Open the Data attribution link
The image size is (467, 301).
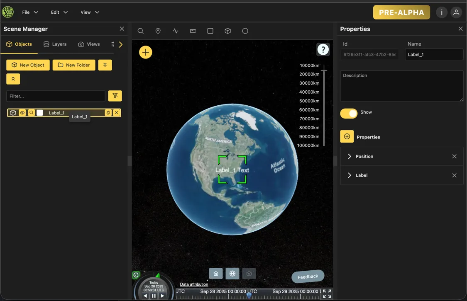(x=194, y=284)
